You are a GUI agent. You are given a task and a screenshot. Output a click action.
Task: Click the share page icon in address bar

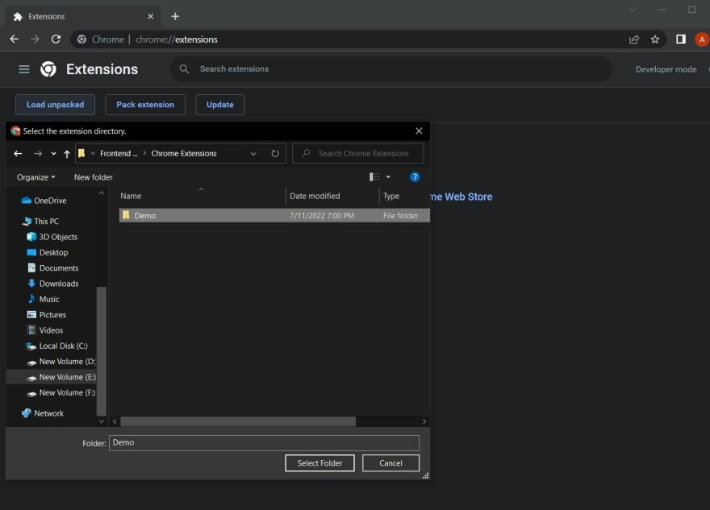coord(634,39)
